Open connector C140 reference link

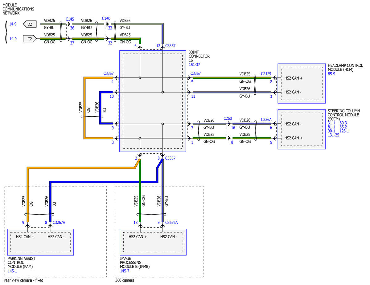pos(106,19)
